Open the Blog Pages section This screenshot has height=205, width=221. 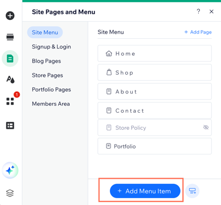pos(46,61)
